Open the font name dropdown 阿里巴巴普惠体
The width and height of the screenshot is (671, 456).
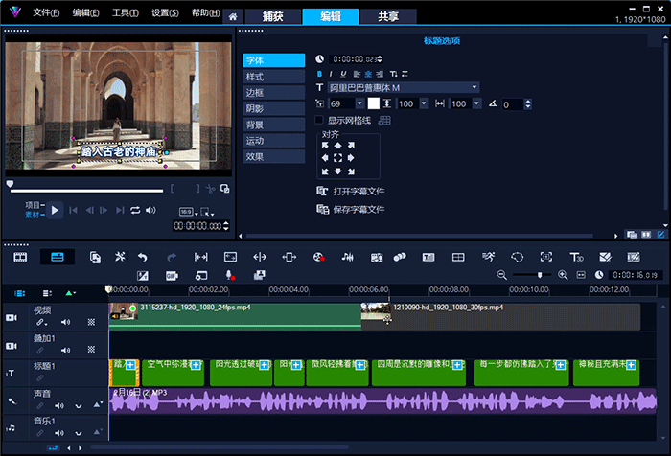point(404,88)
